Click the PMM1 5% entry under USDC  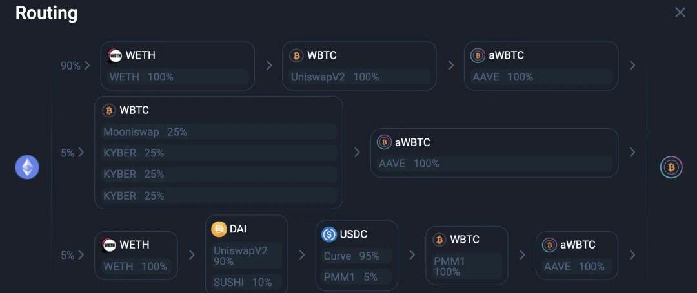[356, 277]
